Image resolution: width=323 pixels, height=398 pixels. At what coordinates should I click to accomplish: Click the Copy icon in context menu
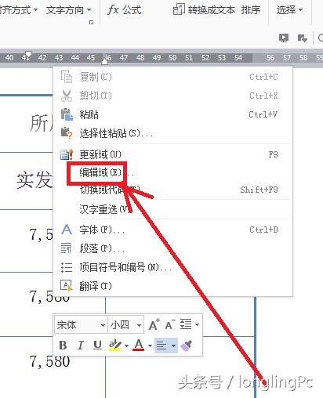pyautogui.click(x=67, y=77)
